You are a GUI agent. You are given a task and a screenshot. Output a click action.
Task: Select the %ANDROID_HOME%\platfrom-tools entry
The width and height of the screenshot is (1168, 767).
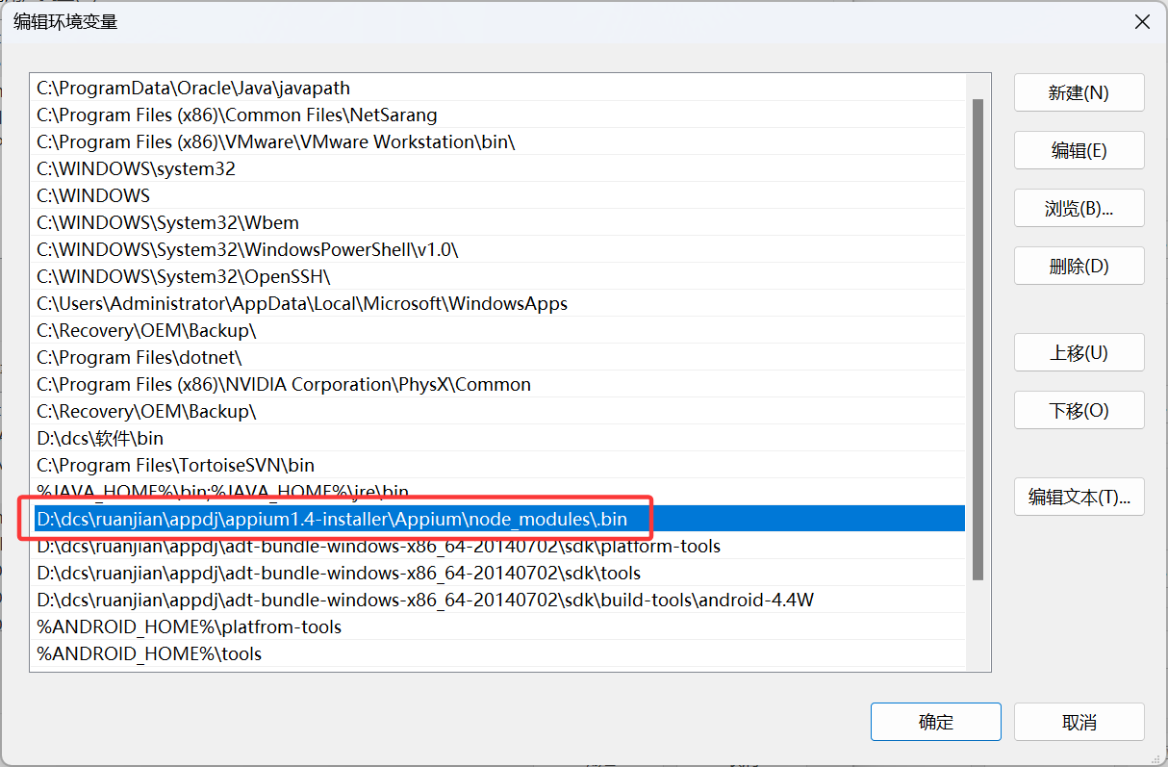click(497, 626)
